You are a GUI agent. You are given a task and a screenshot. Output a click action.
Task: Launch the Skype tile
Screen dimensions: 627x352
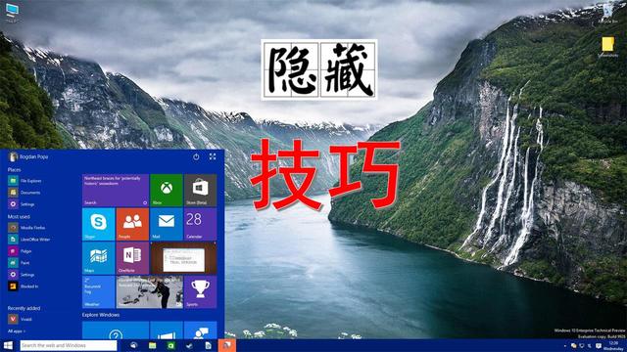98,224
